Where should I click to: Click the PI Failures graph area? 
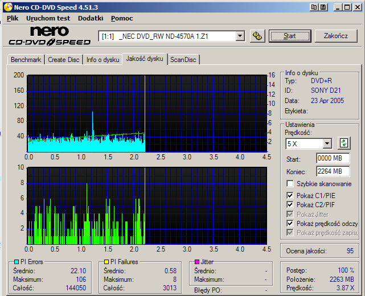(147, 205)
